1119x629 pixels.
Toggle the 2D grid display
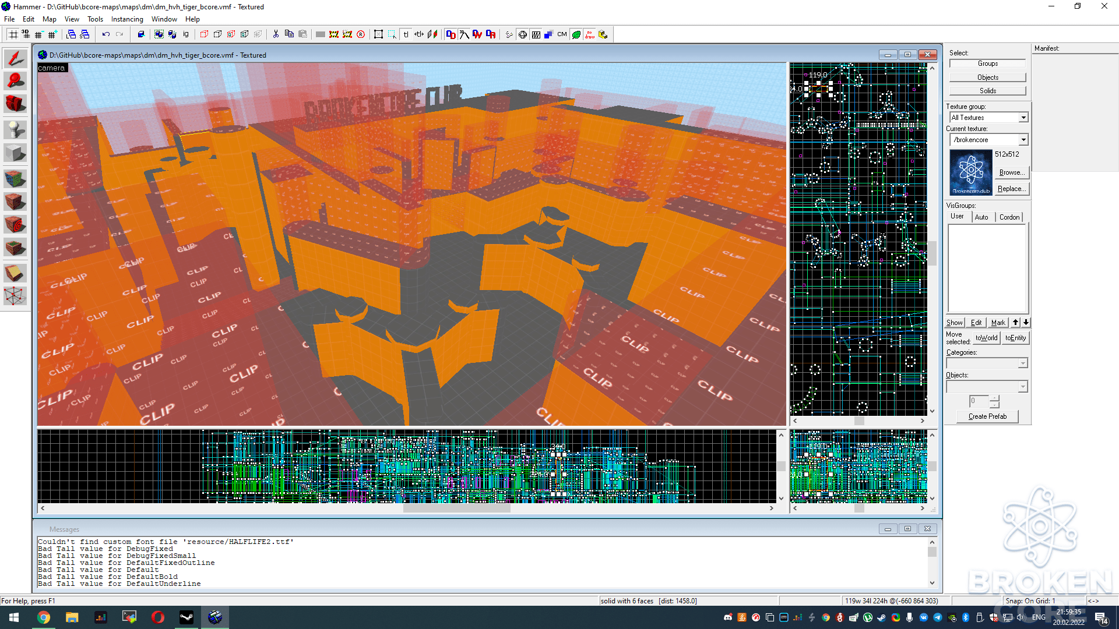click(12, 34)
